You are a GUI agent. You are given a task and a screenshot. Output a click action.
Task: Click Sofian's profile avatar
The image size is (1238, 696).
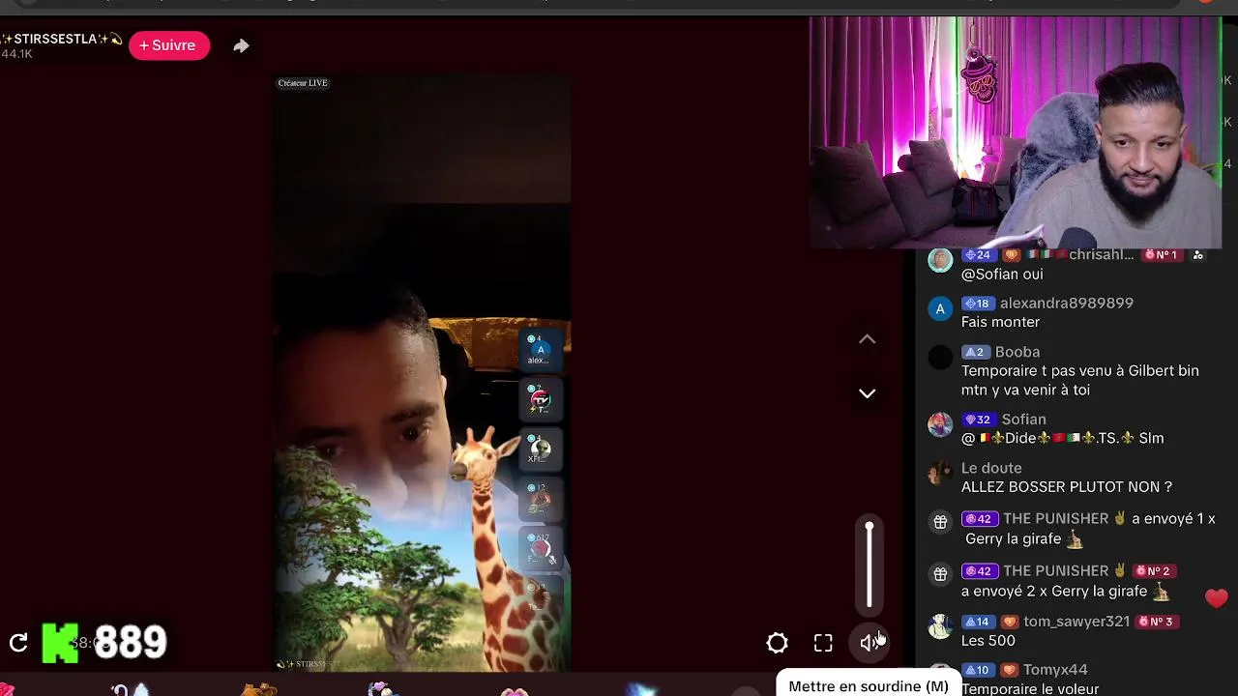click(x=940, y=425)
